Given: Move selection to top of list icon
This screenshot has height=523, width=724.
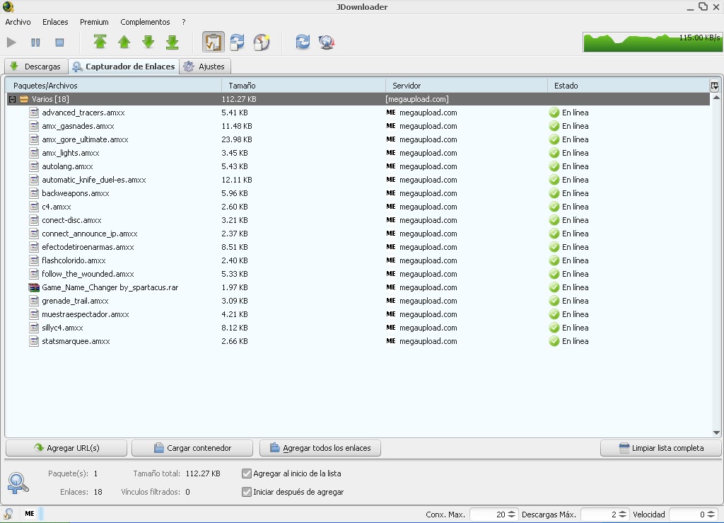Looking at the screenshot, I should [x=100, y=42].
